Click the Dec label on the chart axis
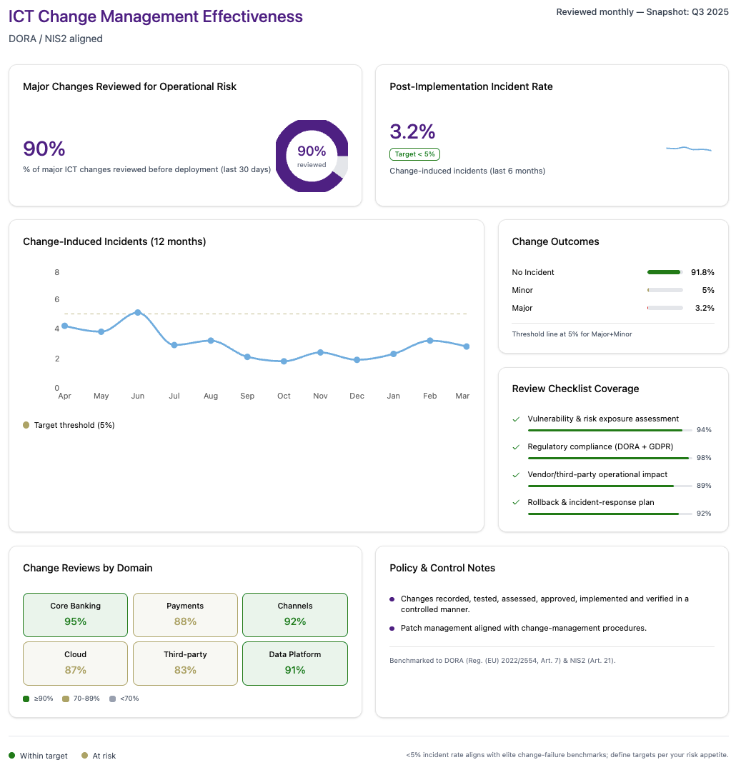Viewport: 741px width, 770px height. 357,396
